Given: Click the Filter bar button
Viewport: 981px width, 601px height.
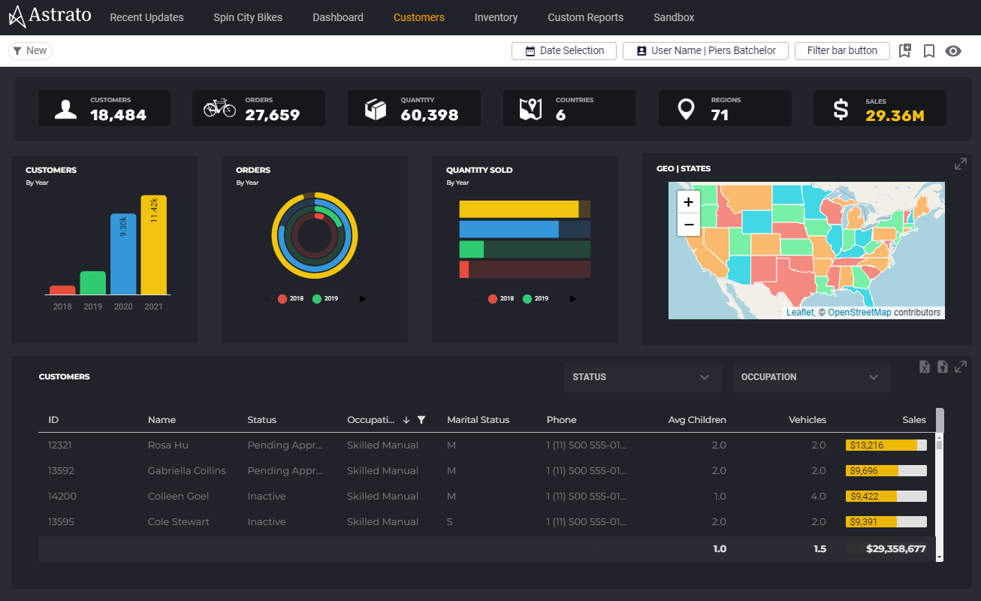Looking at the screenshot, I should (842, 50).
